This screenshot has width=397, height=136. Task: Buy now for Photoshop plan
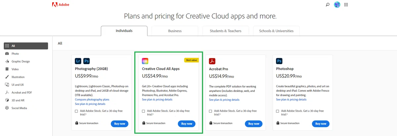point(321,124)
